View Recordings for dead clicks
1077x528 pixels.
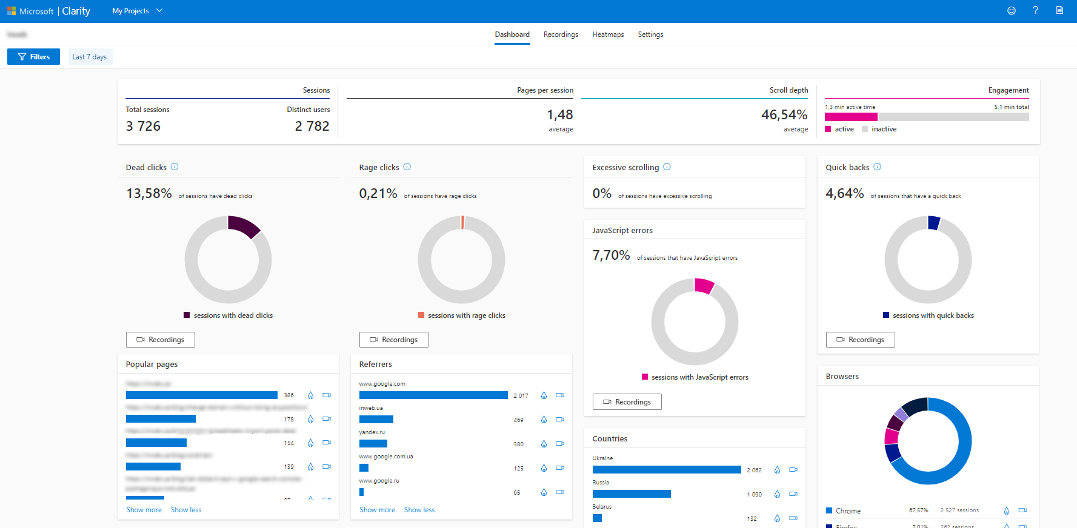pyautogui.click(x=161, y=340)
